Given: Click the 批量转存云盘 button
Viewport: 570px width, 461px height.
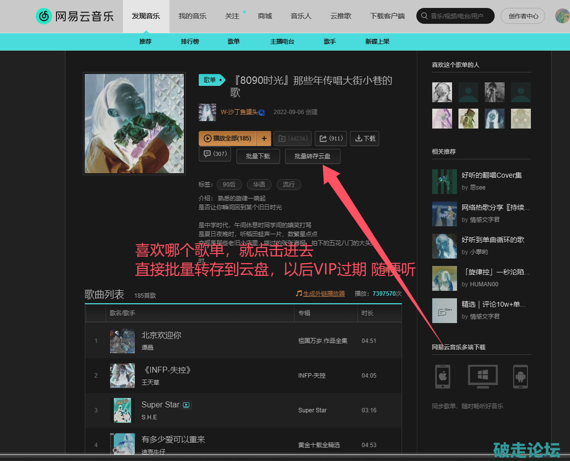Looking at the screenshot, I should [312, 156].
